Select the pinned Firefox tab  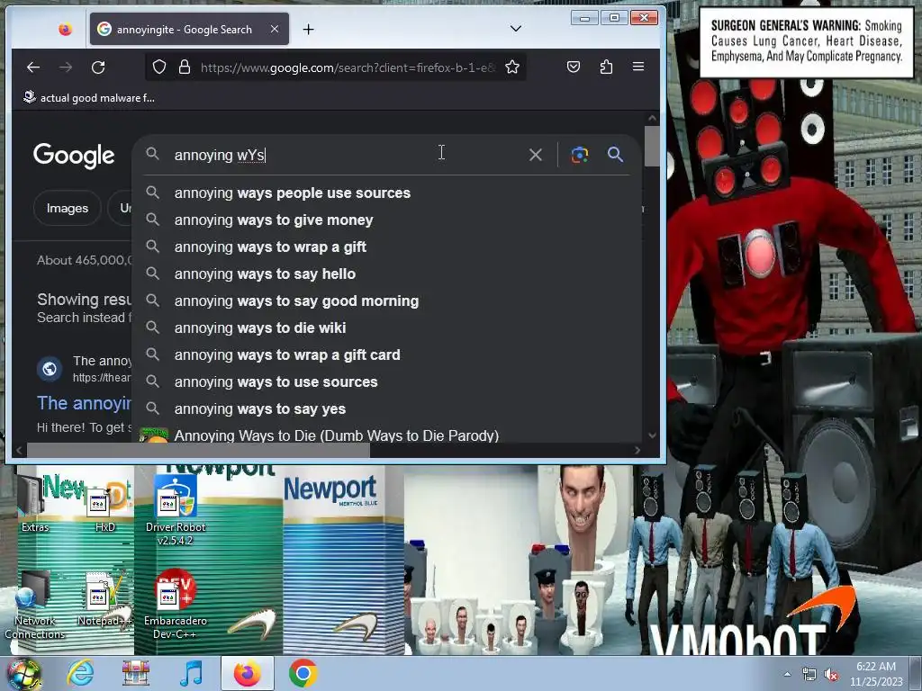[x=65, y=29]
